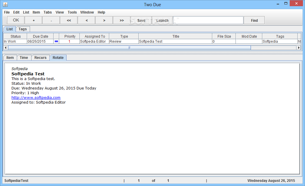Select the priority '1' cell
Screen dimensions: 305x186
coord(69,41)
